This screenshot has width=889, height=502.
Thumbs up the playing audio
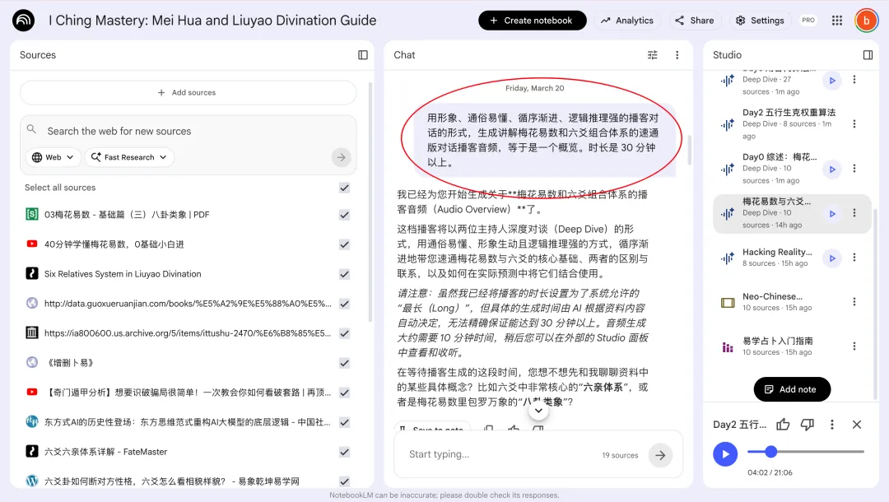(x=783, y=425)
